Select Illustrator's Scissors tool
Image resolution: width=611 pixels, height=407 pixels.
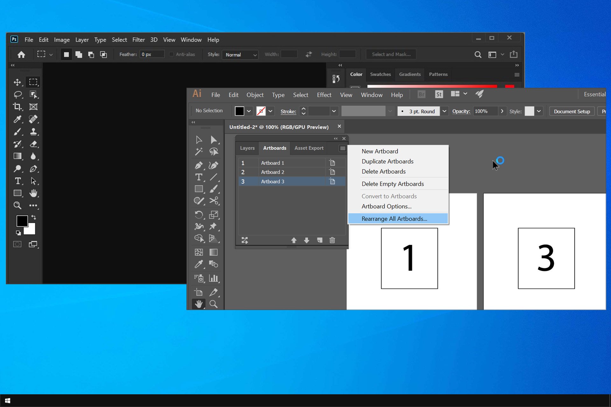[214, 201]
